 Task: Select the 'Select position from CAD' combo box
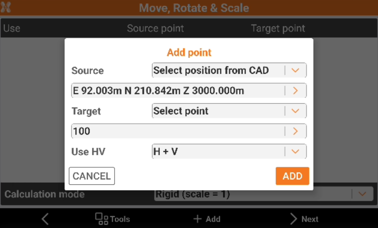point(218,70)
